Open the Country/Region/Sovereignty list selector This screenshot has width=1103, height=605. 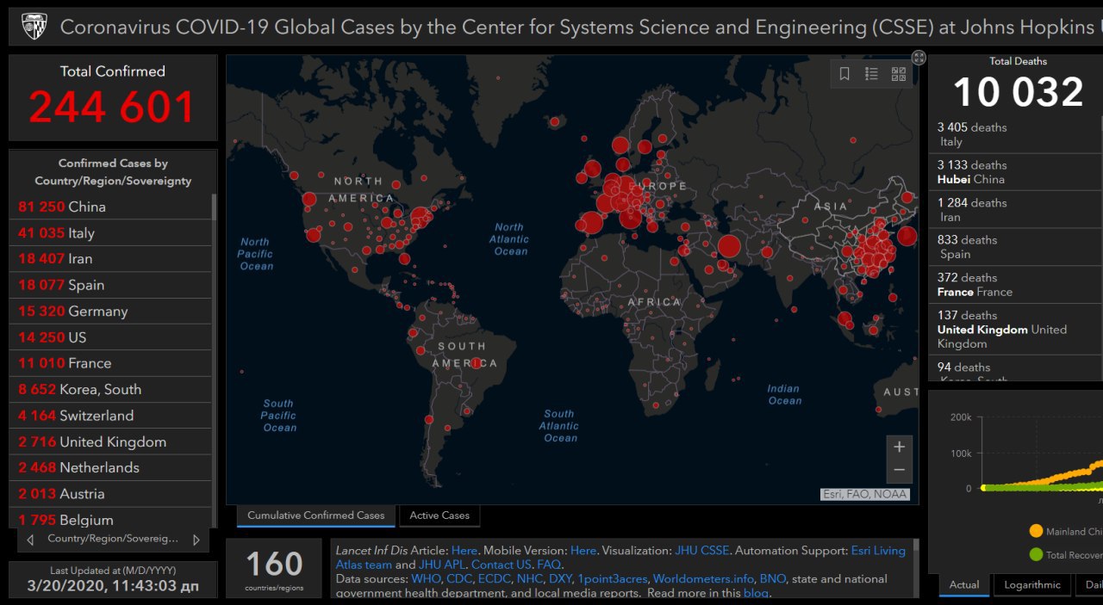[113, 539]
